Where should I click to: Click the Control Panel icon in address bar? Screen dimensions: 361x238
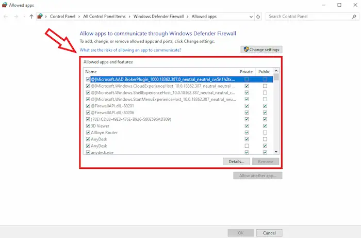40,17
